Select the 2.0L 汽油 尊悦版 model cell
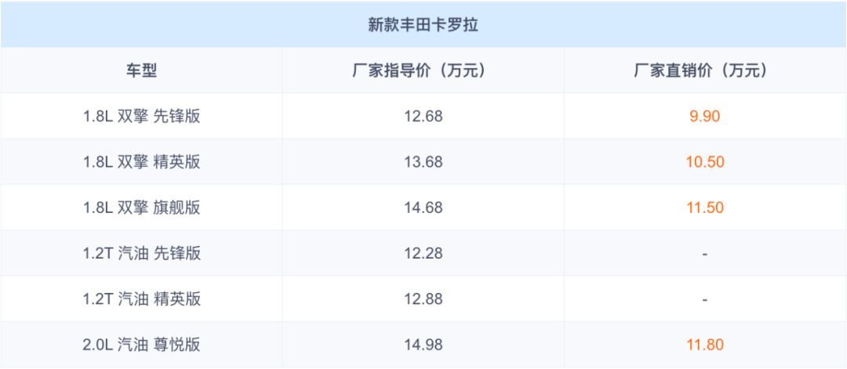Viewport: 847px width, 369px height. [141, 344]
